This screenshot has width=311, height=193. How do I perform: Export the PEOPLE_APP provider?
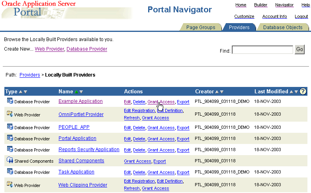[183, 128]
